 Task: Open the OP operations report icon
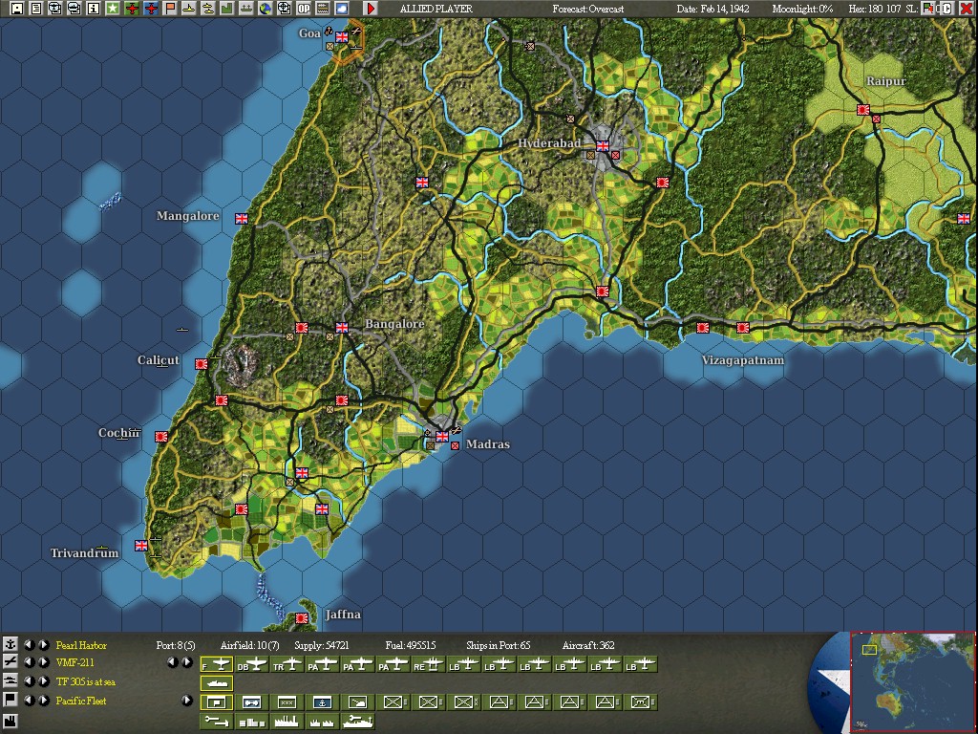tap(304, 8)
